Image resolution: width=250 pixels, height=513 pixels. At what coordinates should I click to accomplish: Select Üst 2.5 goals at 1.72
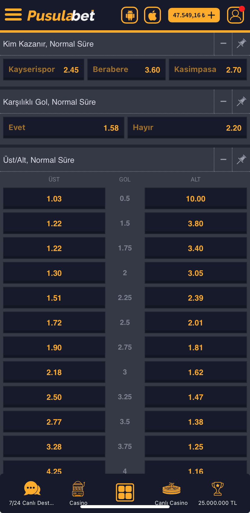(x=54, y=322)
